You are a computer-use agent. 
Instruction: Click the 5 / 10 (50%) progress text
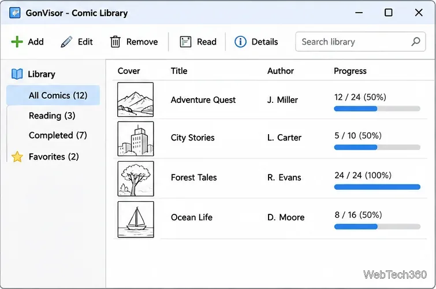[x=358, y=136]
